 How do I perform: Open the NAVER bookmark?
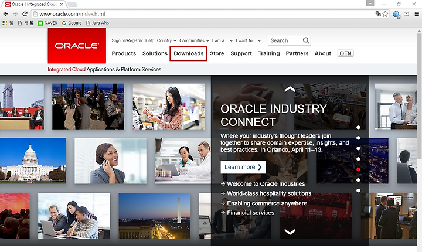(x=47, y=23)
